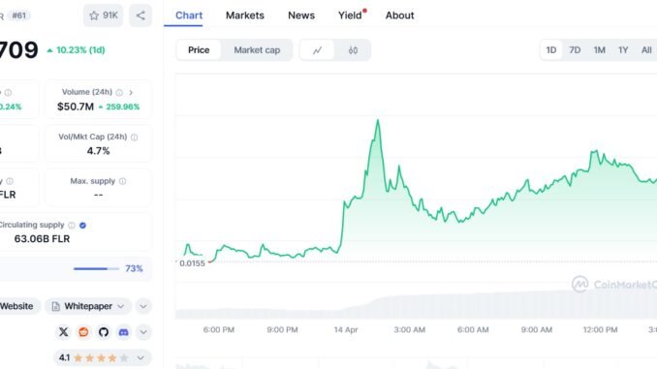Add coin to watchlist via star 91K button
Viewport: 657px width, 369px height.
click(x=103, y=15)
